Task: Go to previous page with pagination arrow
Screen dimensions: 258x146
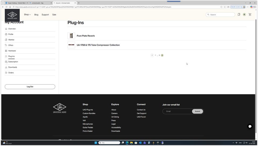Action: pyautogui.click(x=152, y=55)
